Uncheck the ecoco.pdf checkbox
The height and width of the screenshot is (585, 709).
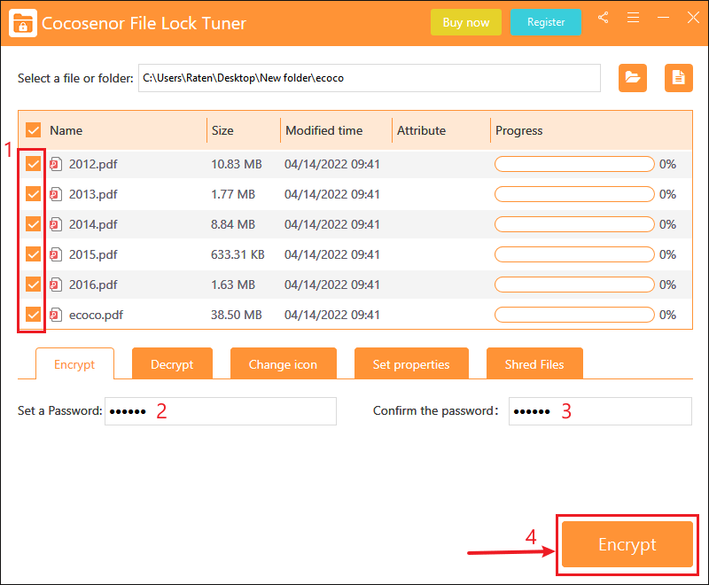(33, 314)
